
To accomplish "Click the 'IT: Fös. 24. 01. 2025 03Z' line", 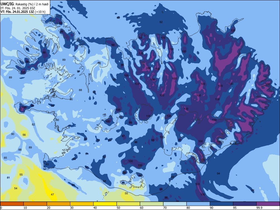I will (18, 8).
